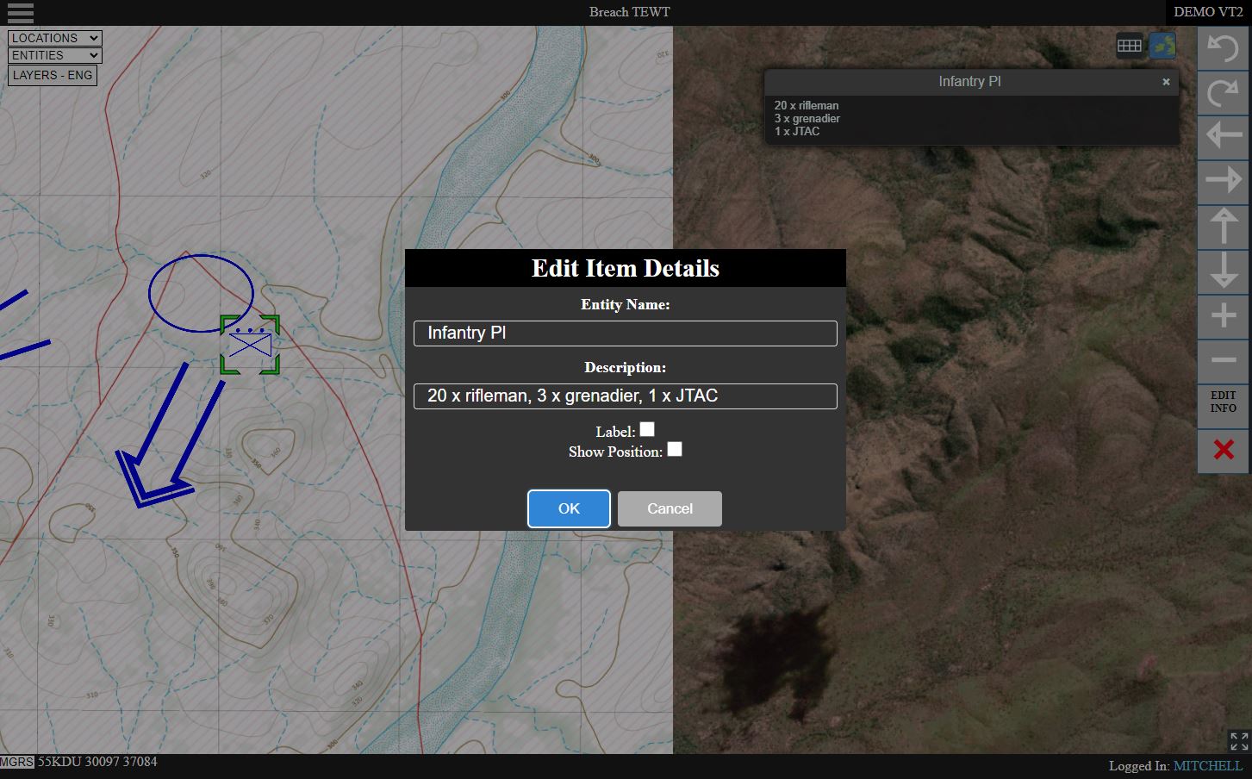Screen dimensions: 1252x779
Task: Expand the LOCATIONS dropdown
Action: [55, 38]
